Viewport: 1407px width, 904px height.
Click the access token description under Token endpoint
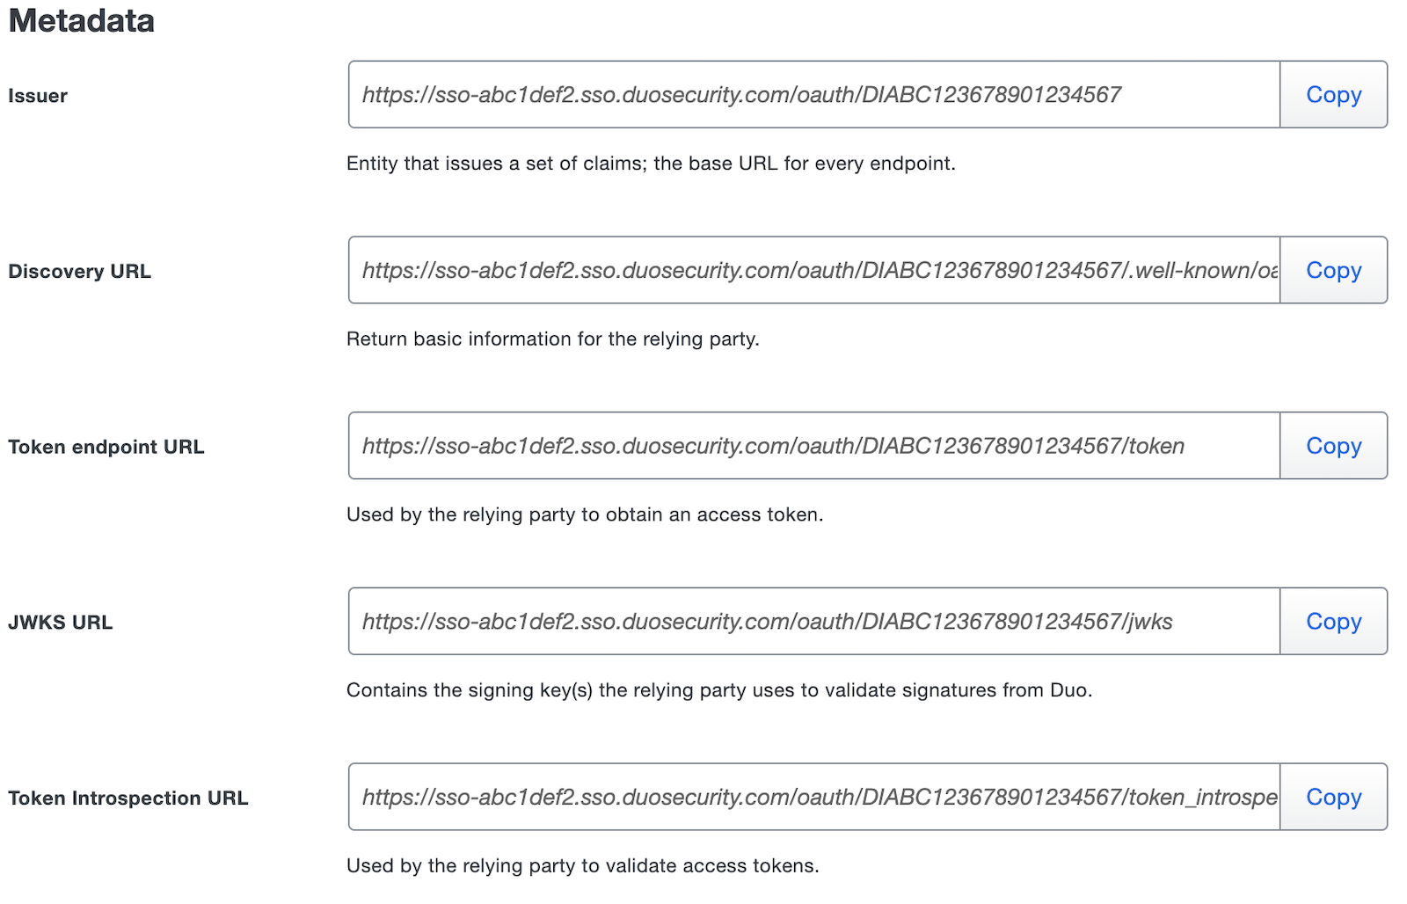click(x=587, y=514)
